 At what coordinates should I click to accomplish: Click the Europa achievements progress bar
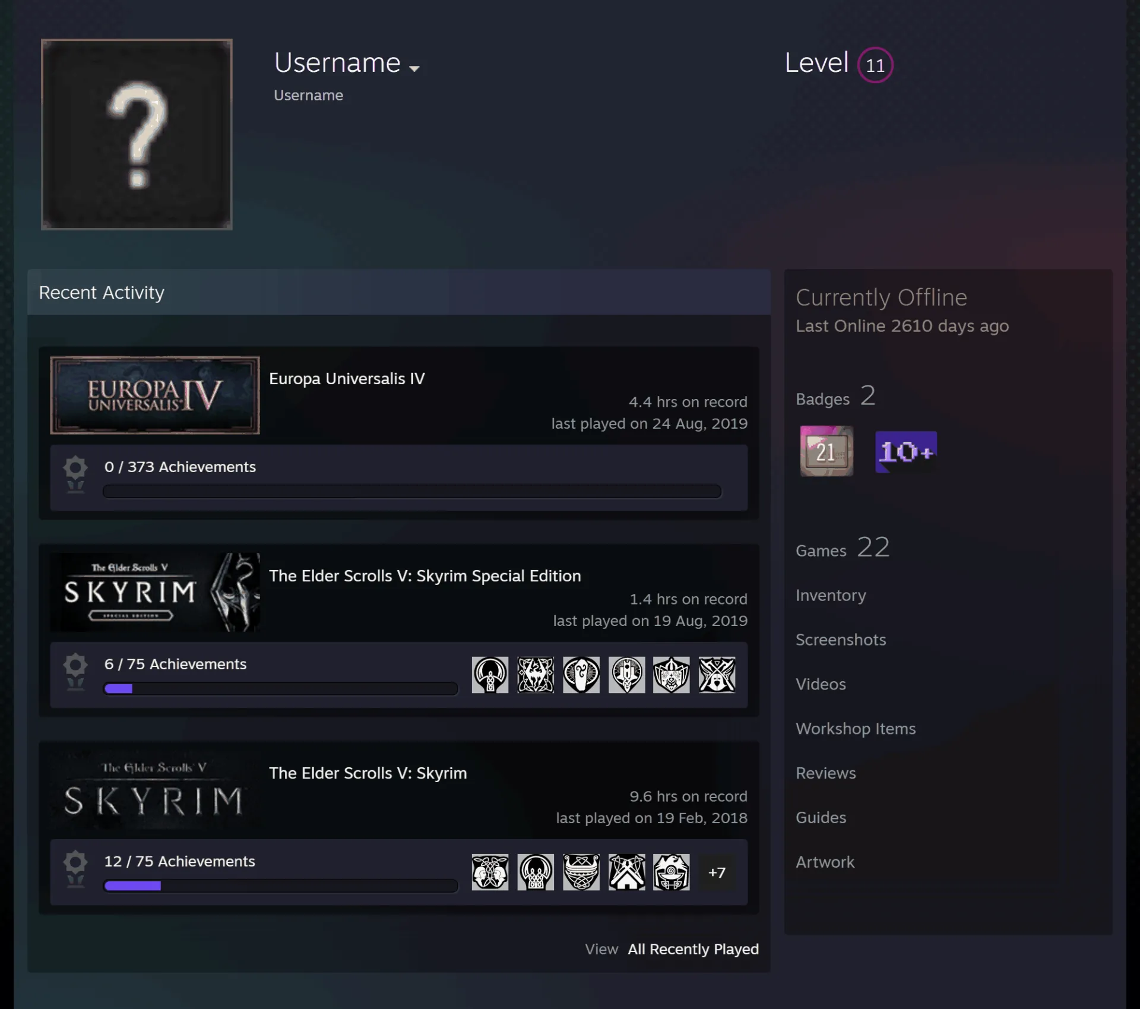412,491
